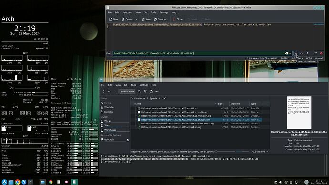Open the Normal highlighting mode selector

[319, 58]
